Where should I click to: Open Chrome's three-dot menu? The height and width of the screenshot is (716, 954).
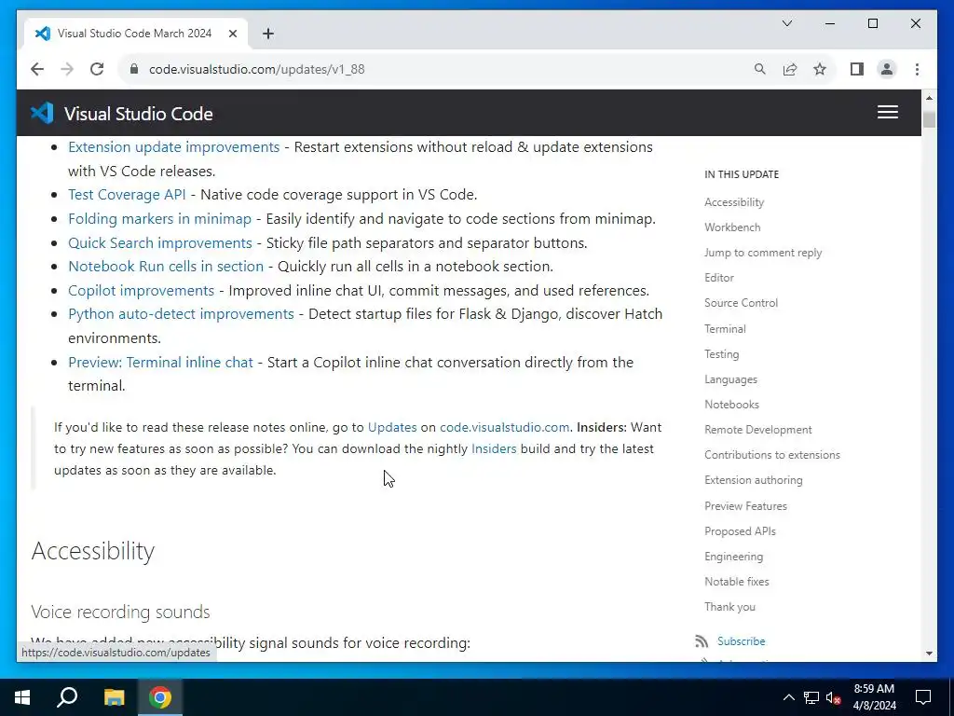(x=917, y=69)
